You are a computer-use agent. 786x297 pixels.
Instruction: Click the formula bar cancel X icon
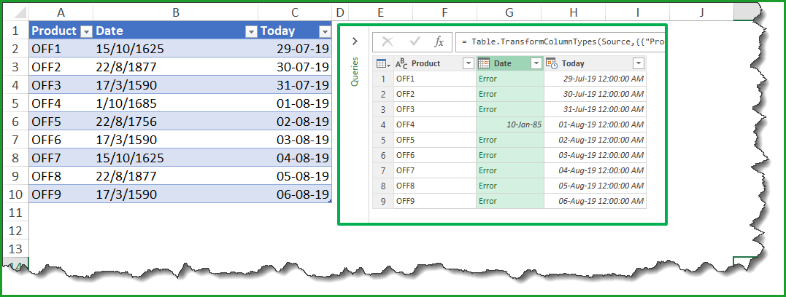[x=388, y=42]
